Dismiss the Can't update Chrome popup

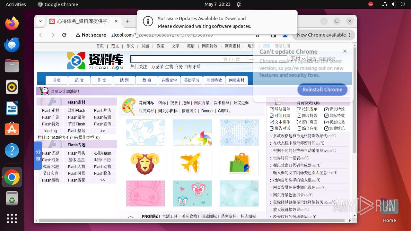click(x=345, y=51)
